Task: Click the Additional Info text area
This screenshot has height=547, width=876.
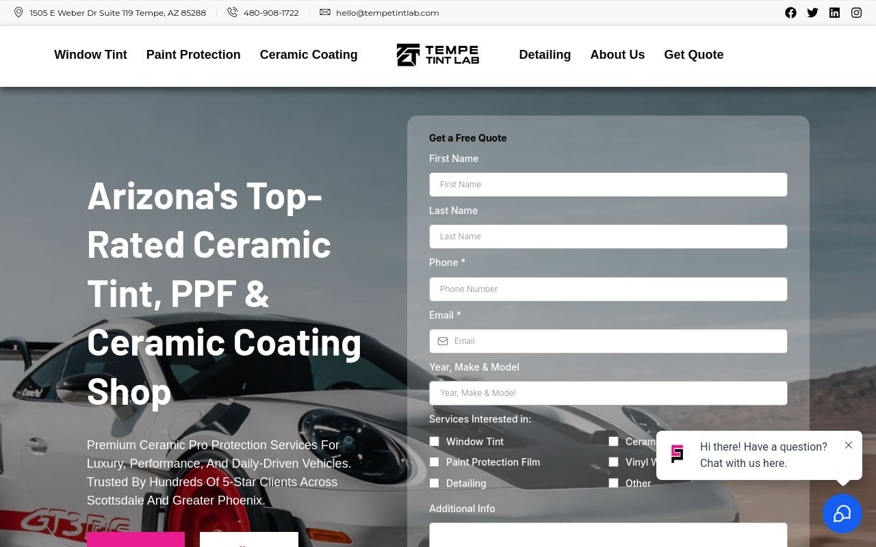Action: point(608,535)
